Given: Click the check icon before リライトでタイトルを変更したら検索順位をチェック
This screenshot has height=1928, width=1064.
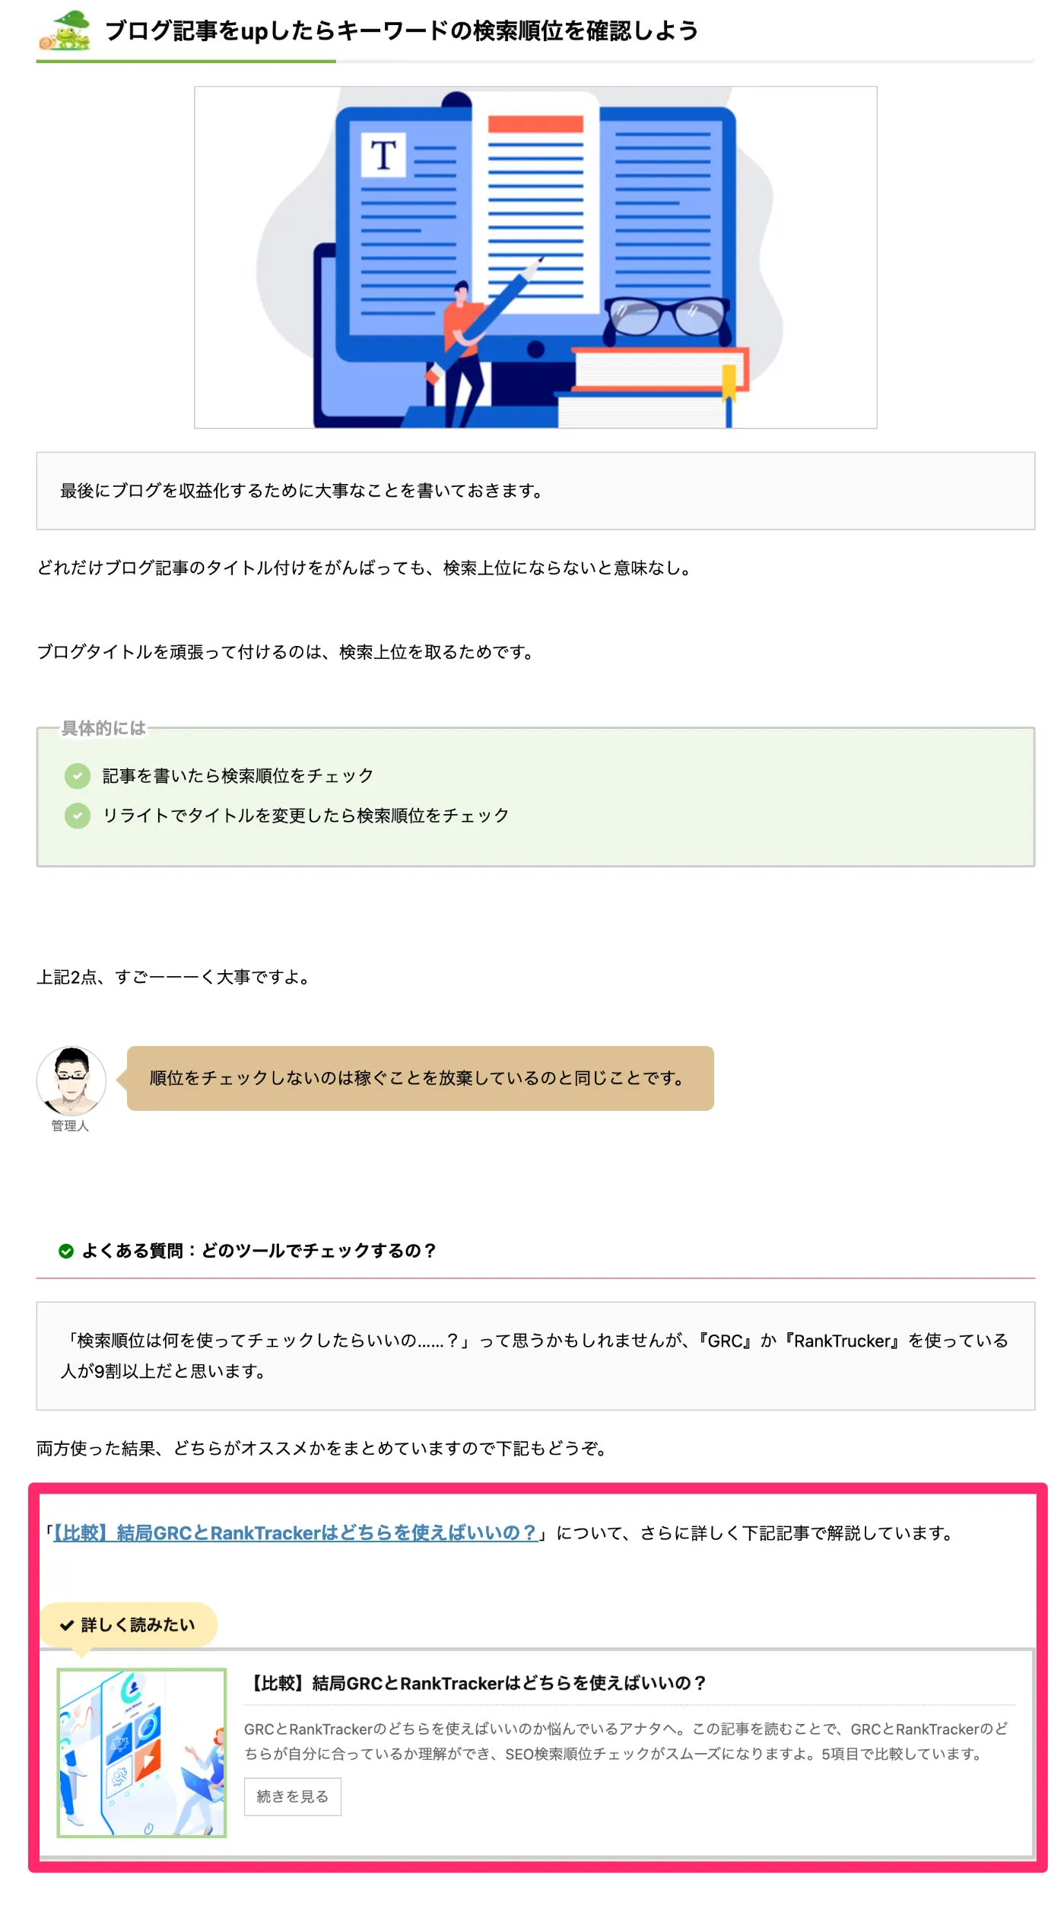Looking at the screenshot, I should tap(78, 814).
